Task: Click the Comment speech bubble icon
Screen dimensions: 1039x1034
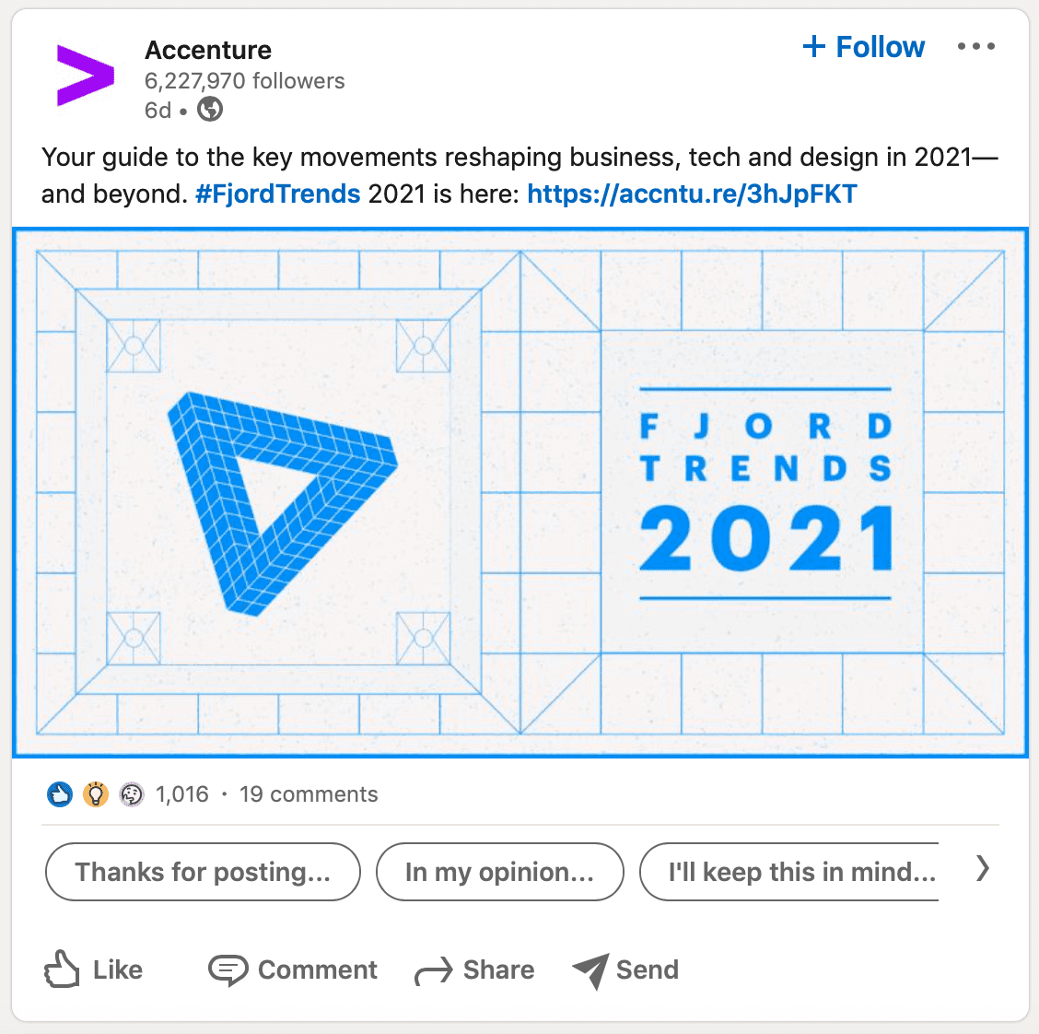Action: (x=228, y=969)
